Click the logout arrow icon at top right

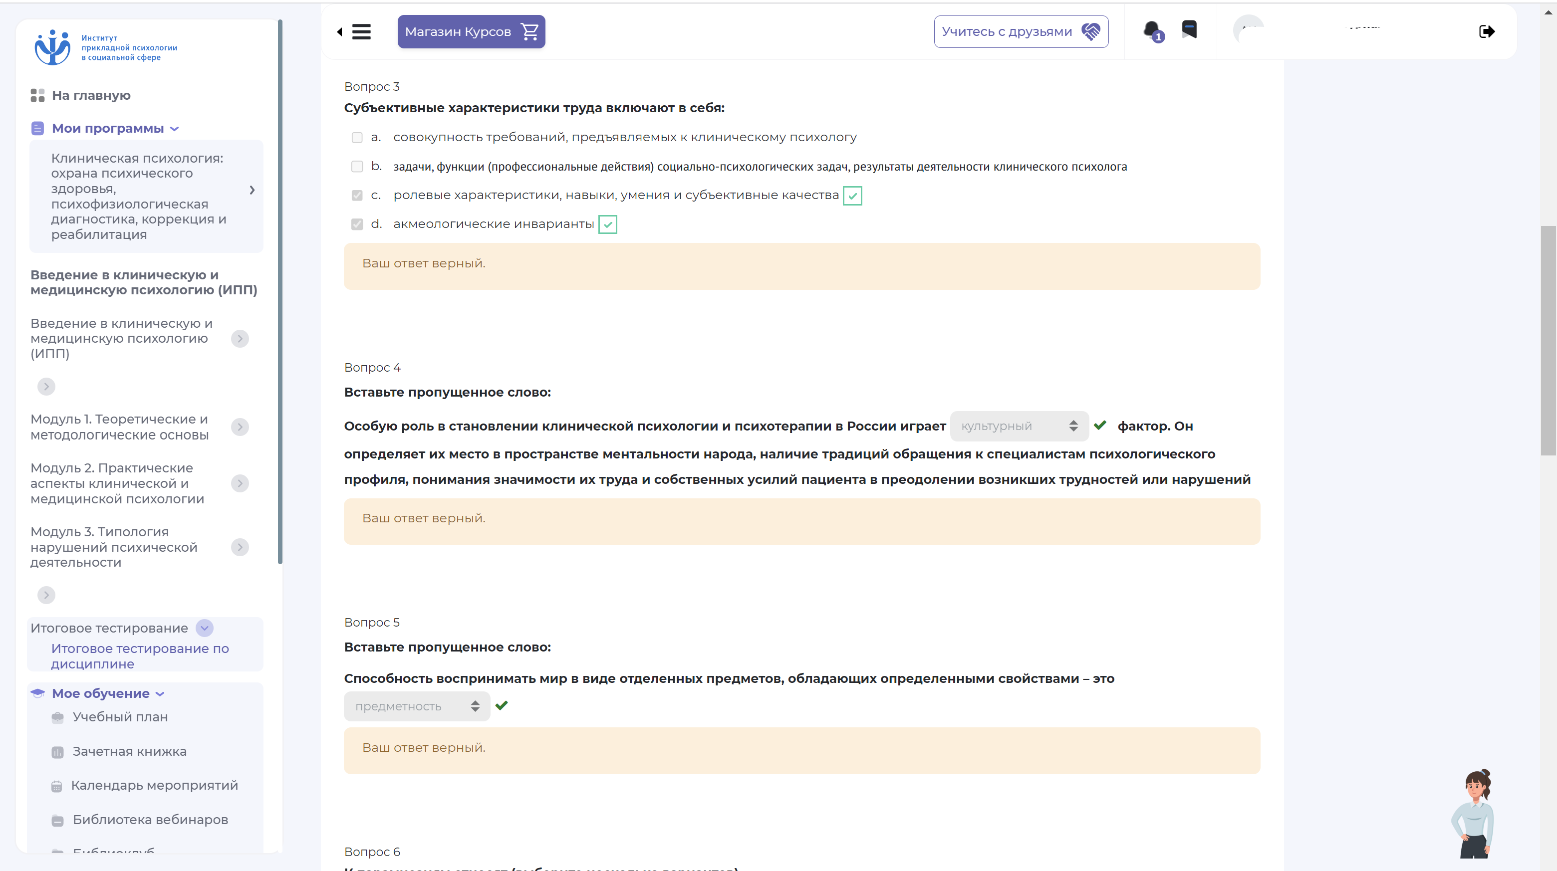(x=1487, y=31)
